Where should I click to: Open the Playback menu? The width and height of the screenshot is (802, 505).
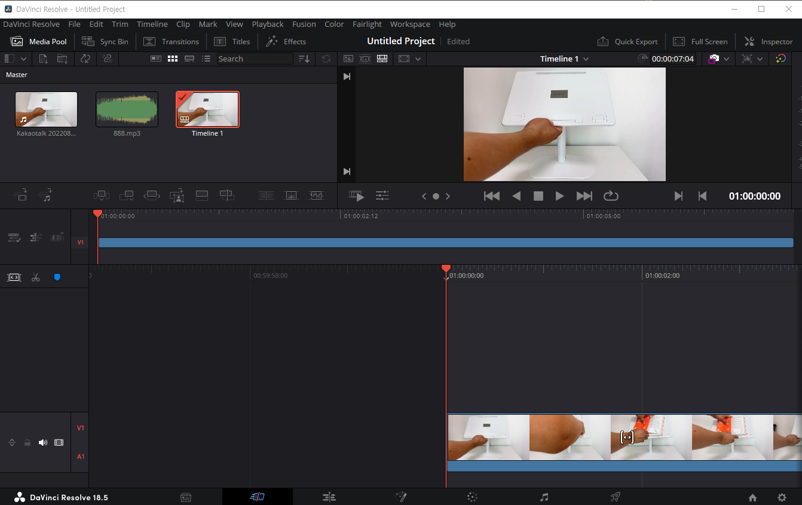click(x=268, y=24)
